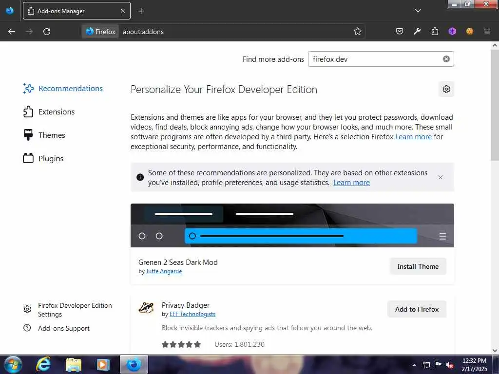
Task: Install the Grenen 2 Seas Dark Mod theme
Action: click(418, 266)
